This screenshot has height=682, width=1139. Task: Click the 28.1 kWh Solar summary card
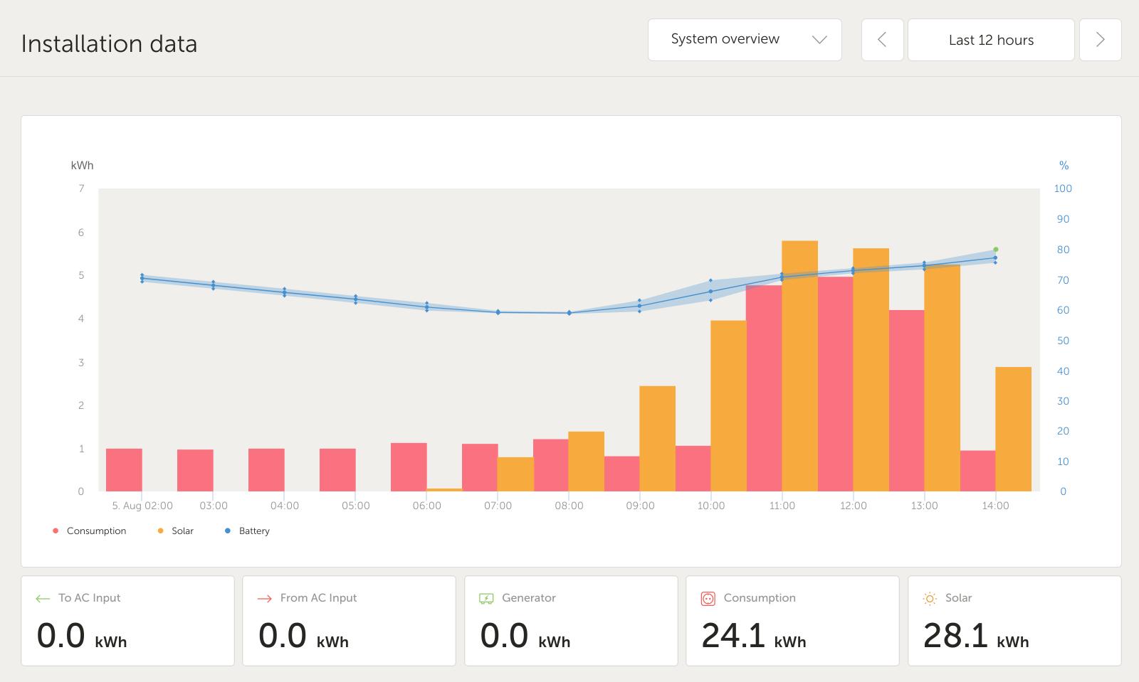pos(1014,621)
